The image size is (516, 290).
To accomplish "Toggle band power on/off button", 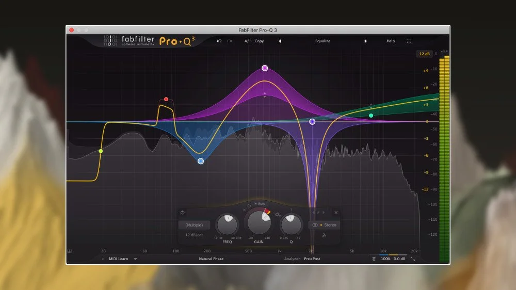I will [183, 213].
